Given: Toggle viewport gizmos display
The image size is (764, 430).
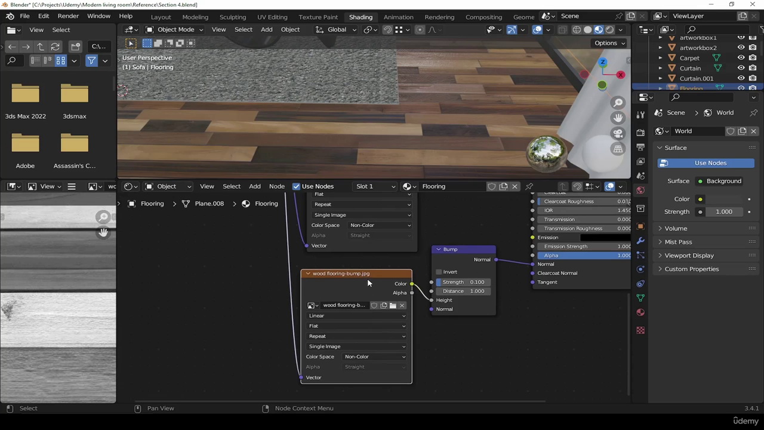Looking at the screenshot, I should (x=512, y=29).
